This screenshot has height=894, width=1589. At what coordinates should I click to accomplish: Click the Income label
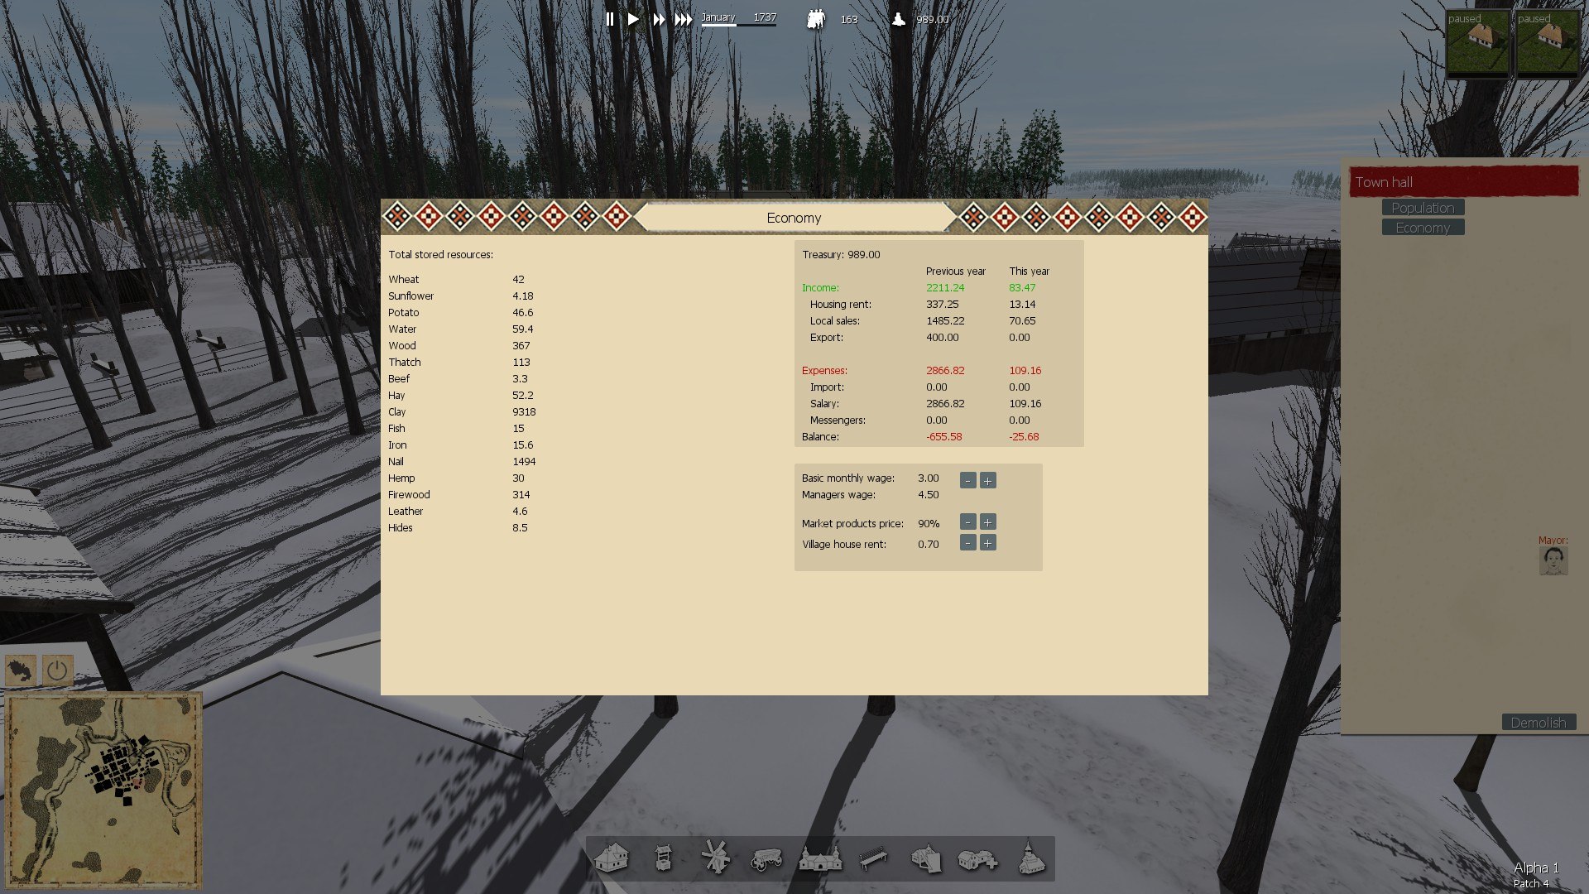point(820,288)
